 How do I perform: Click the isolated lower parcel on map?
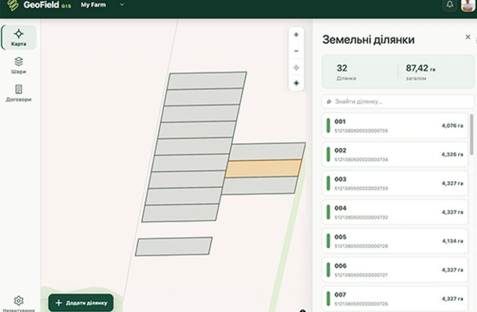click(174, 247)
